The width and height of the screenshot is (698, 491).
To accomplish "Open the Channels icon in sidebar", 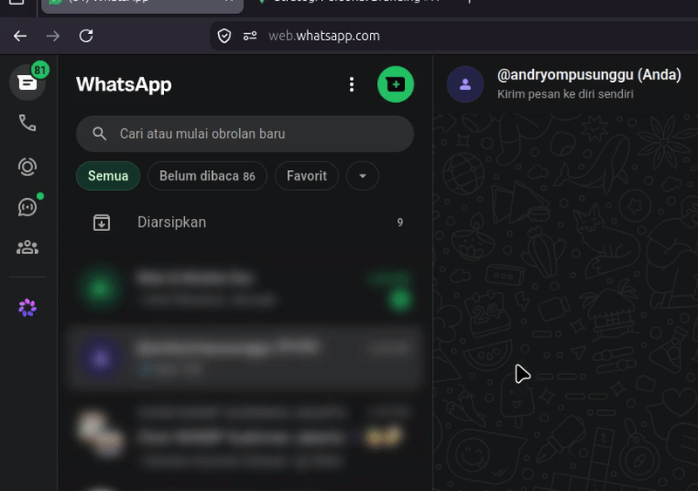I will [x=27, y=207].
